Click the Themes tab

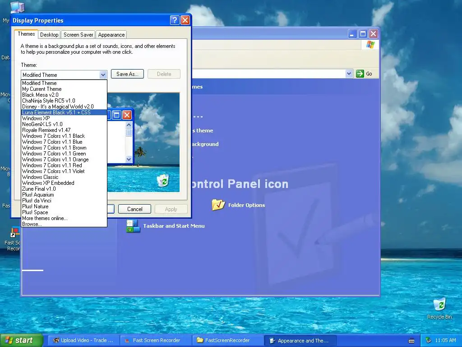click(x=26, y=34)
